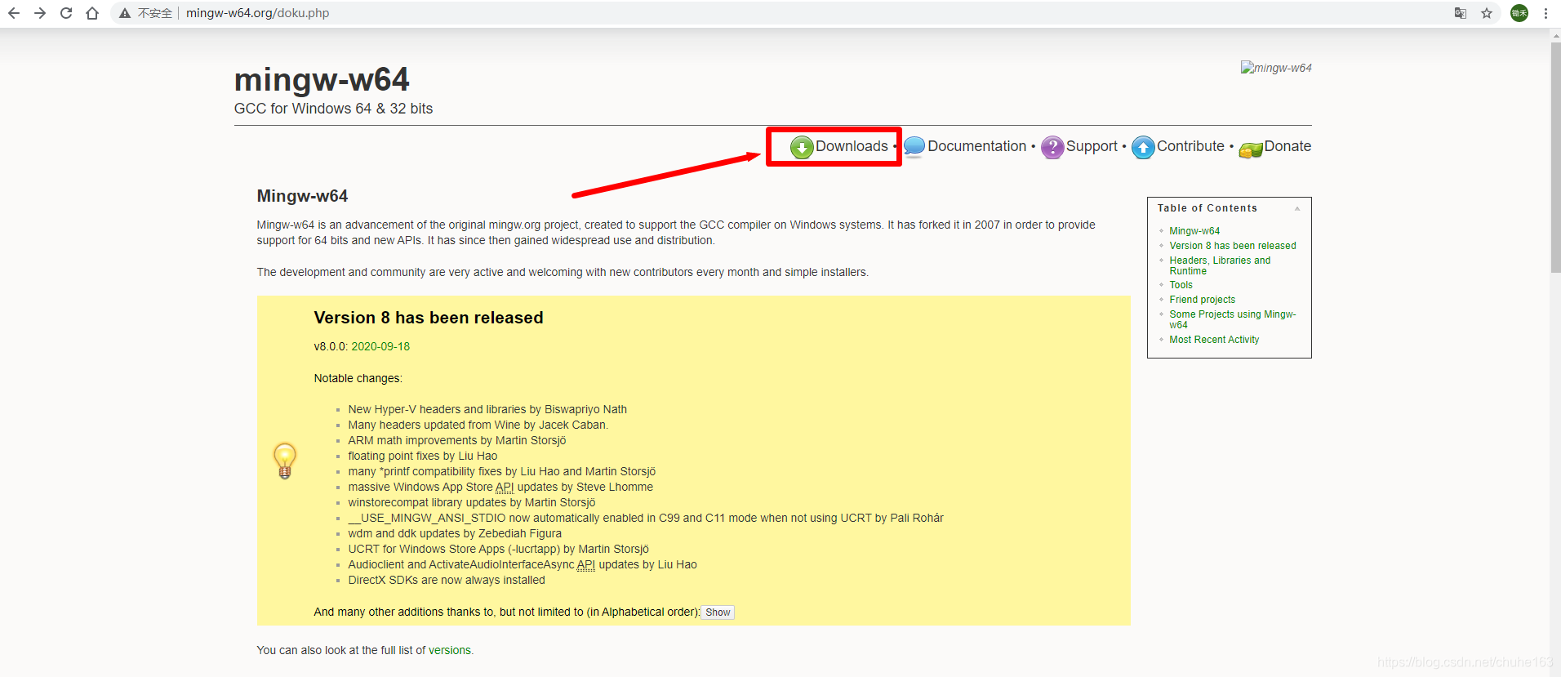Click the API abbreviation in Windows App Store line
Screen dimensions: 1561x677
point(505,487)
